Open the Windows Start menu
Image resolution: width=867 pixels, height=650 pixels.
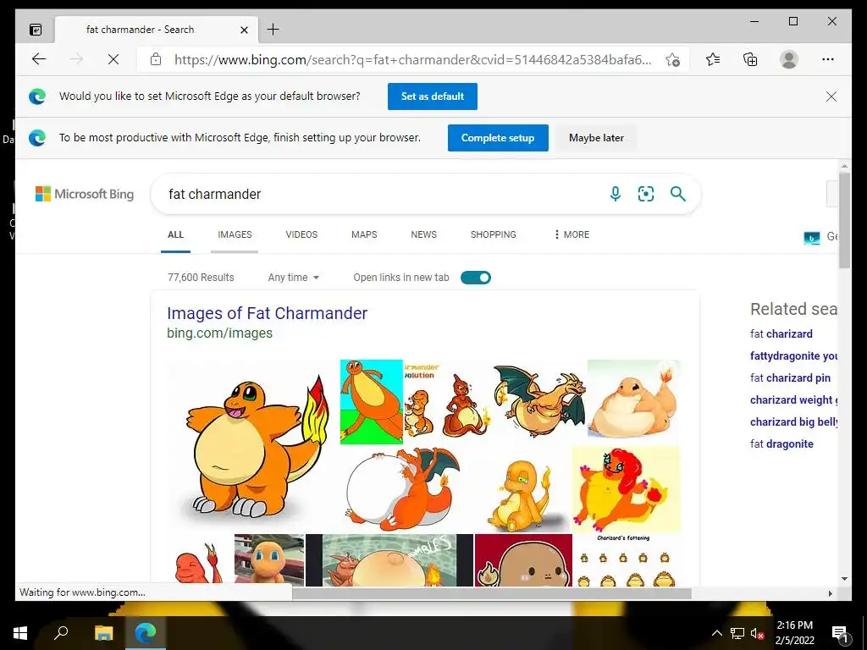[20, 633]
